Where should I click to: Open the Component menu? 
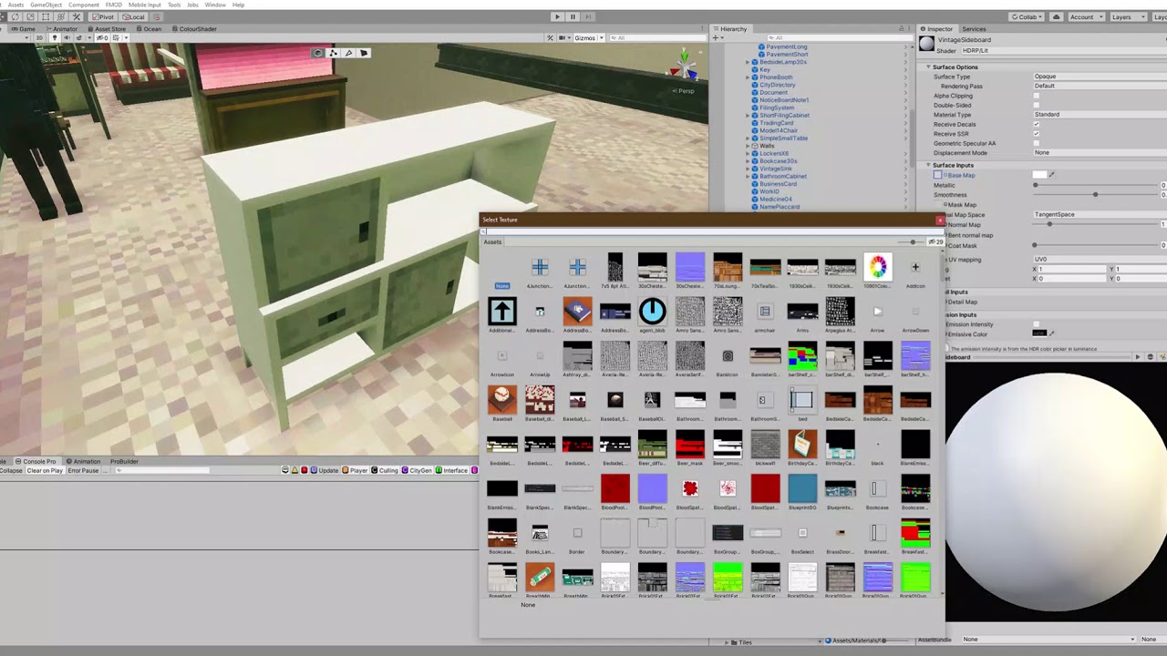click(84, 5)
